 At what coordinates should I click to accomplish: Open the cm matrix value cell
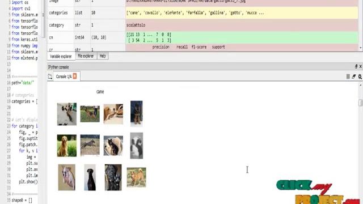point(242,37)
